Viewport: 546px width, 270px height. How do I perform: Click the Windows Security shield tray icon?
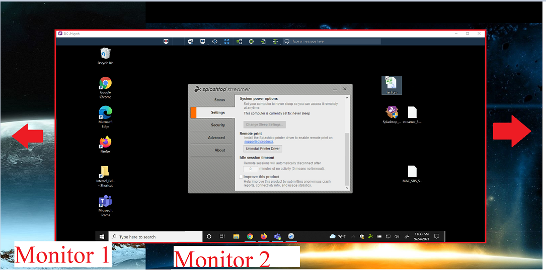pos(362,237)
